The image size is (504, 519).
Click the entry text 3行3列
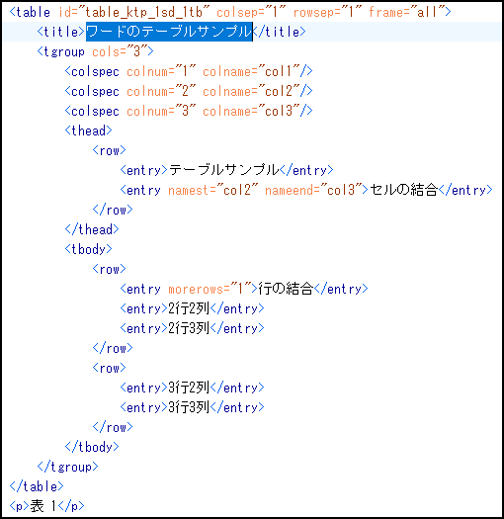tap(189, 407)
